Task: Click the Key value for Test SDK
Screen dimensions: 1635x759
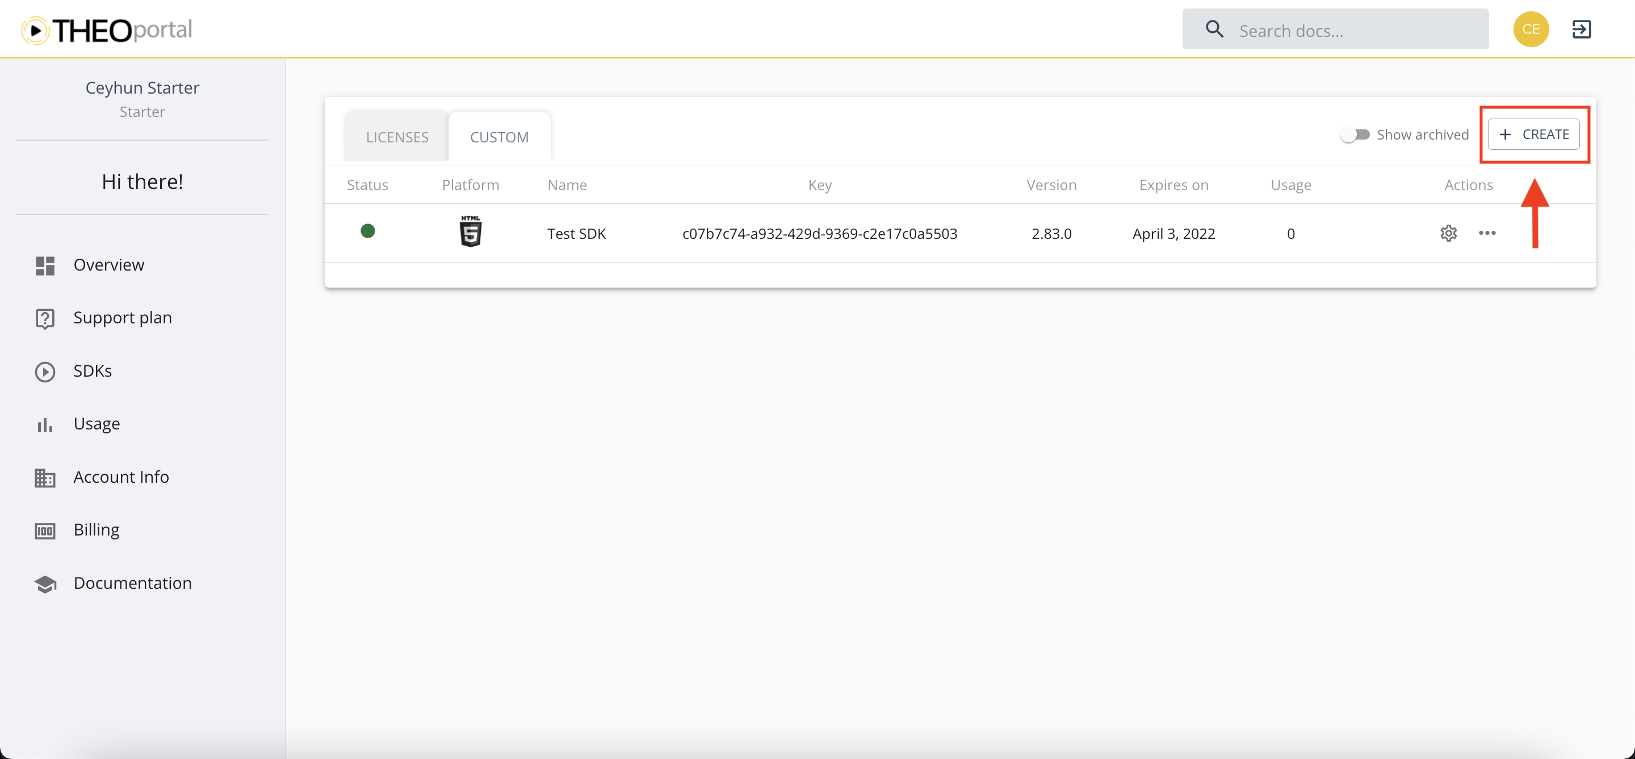Action: pyautogui.click(x=819, y=233)
